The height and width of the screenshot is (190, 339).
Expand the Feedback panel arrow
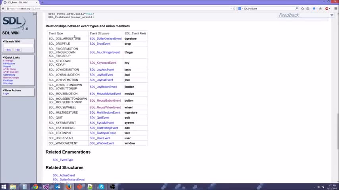tap(331, 15)
